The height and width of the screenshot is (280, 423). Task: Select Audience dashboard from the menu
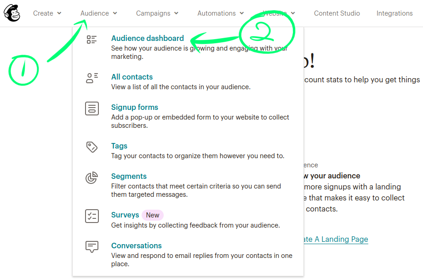point(147,38)
